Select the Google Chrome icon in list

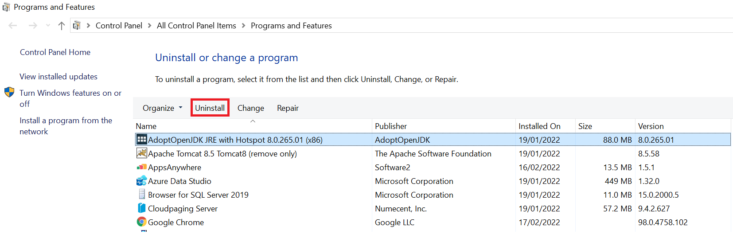141,222
